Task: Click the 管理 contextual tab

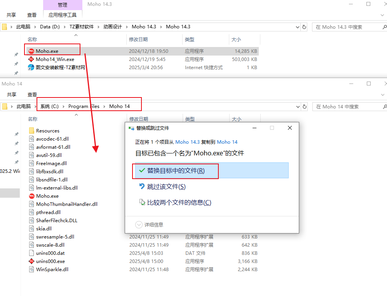Action: [x=63, y=5]
